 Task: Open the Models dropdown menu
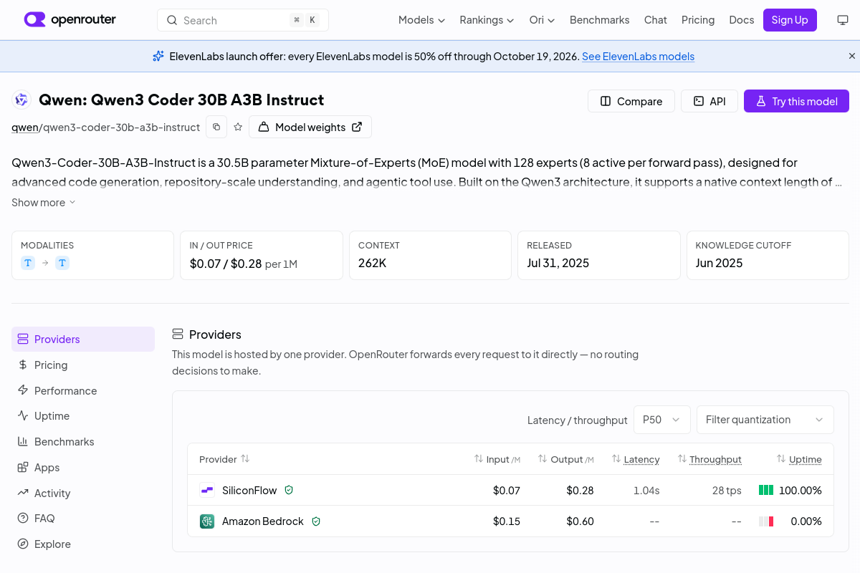click(421, 20)
